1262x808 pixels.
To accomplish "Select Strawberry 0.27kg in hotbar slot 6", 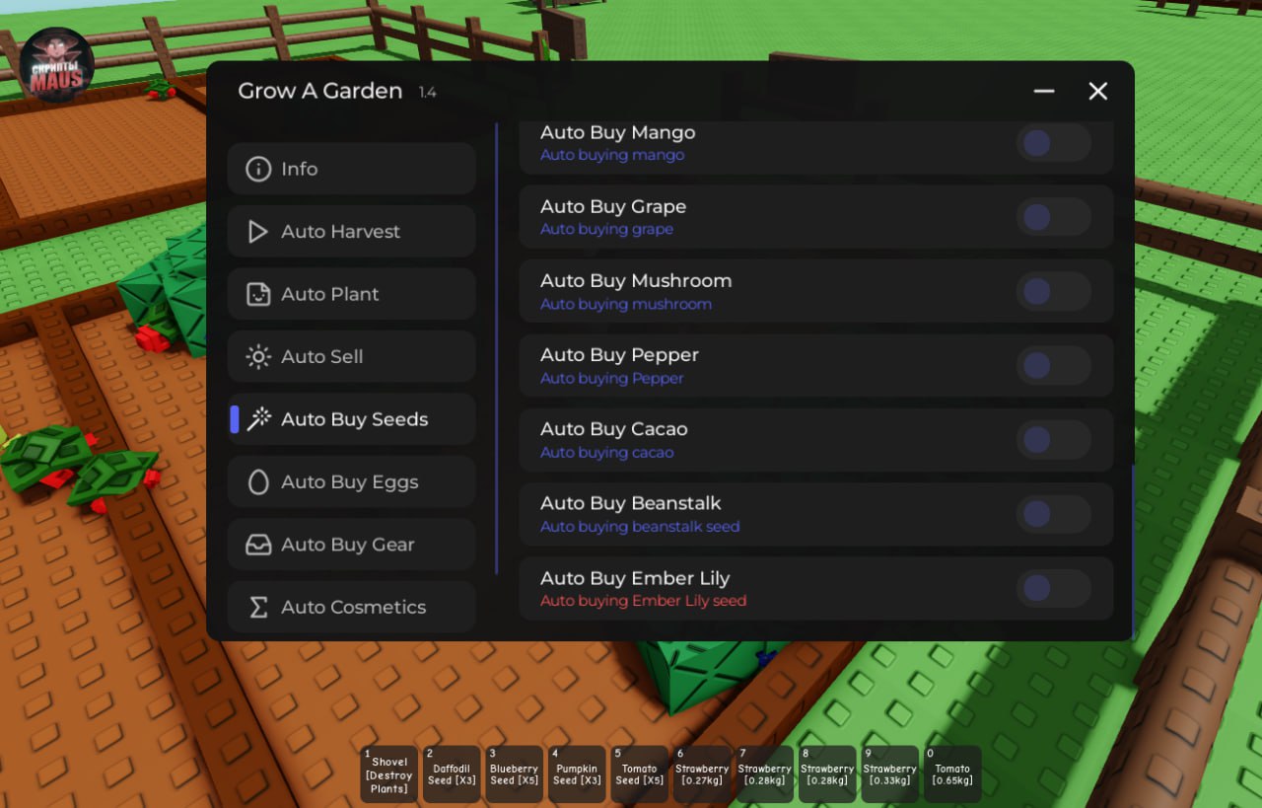I will click(x=702, y=774).
